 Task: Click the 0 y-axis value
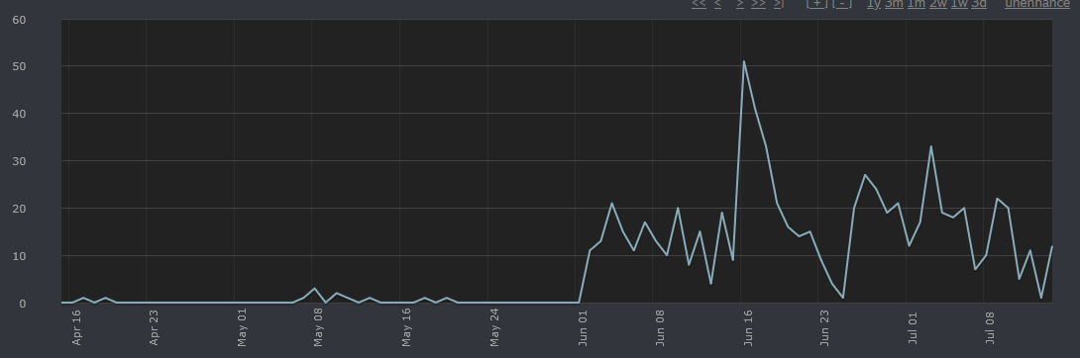coord(23,304)
